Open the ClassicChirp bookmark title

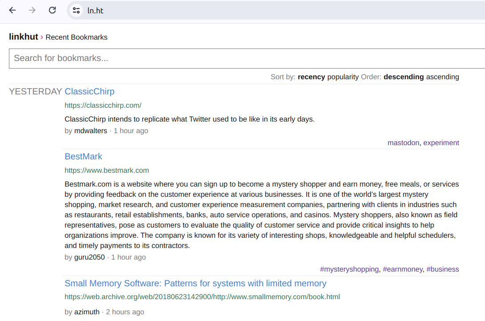point(90,92)
